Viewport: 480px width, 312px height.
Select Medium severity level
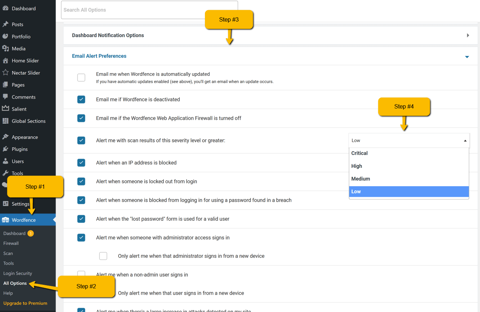[409, 179]
